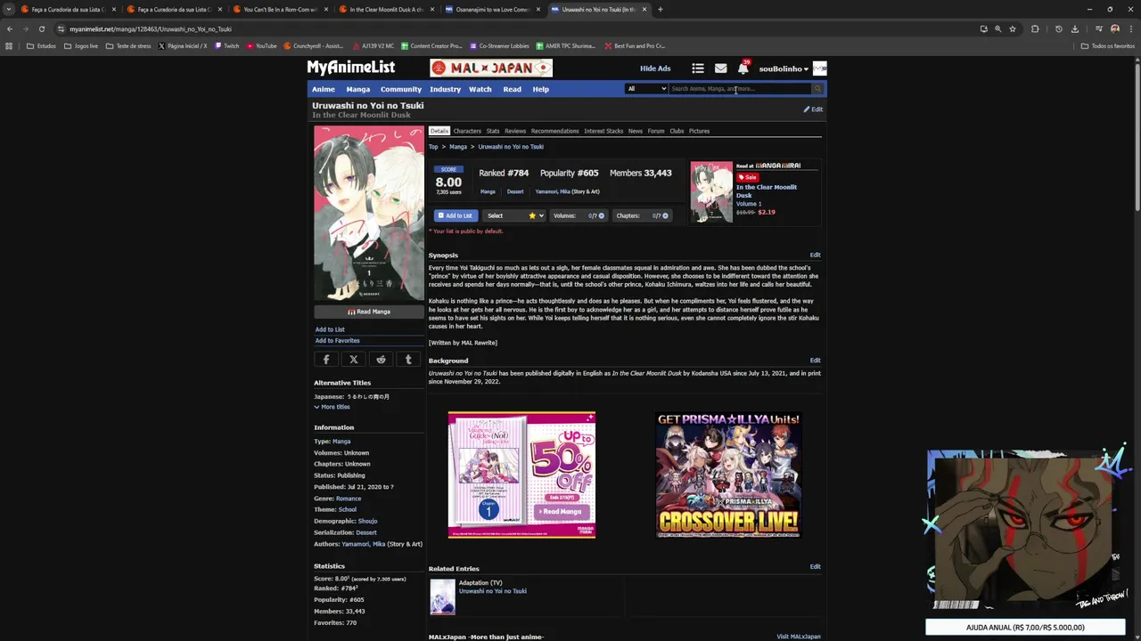Screen dimensions: 1141x641
Task: Open the Read menu
Action: pos(512,89)
